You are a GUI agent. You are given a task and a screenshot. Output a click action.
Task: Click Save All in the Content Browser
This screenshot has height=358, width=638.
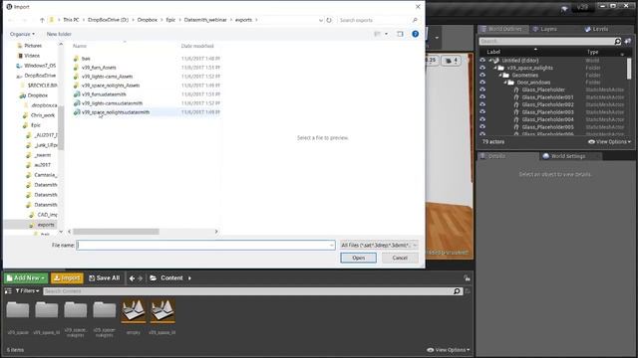pyautogui.click(x=104, y=278)
